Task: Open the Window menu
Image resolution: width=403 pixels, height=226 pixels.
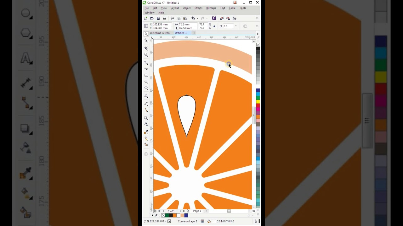Action: click(x=149, y=13)
